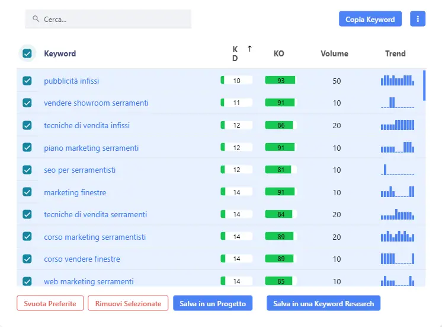This screenshot has height=327, width=442.
Task: Click the Keyword column header
Action: (60, 53)
